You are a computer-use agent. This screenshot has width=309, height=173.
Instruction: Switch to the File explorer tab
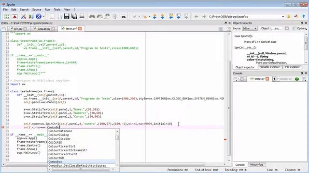292,67
